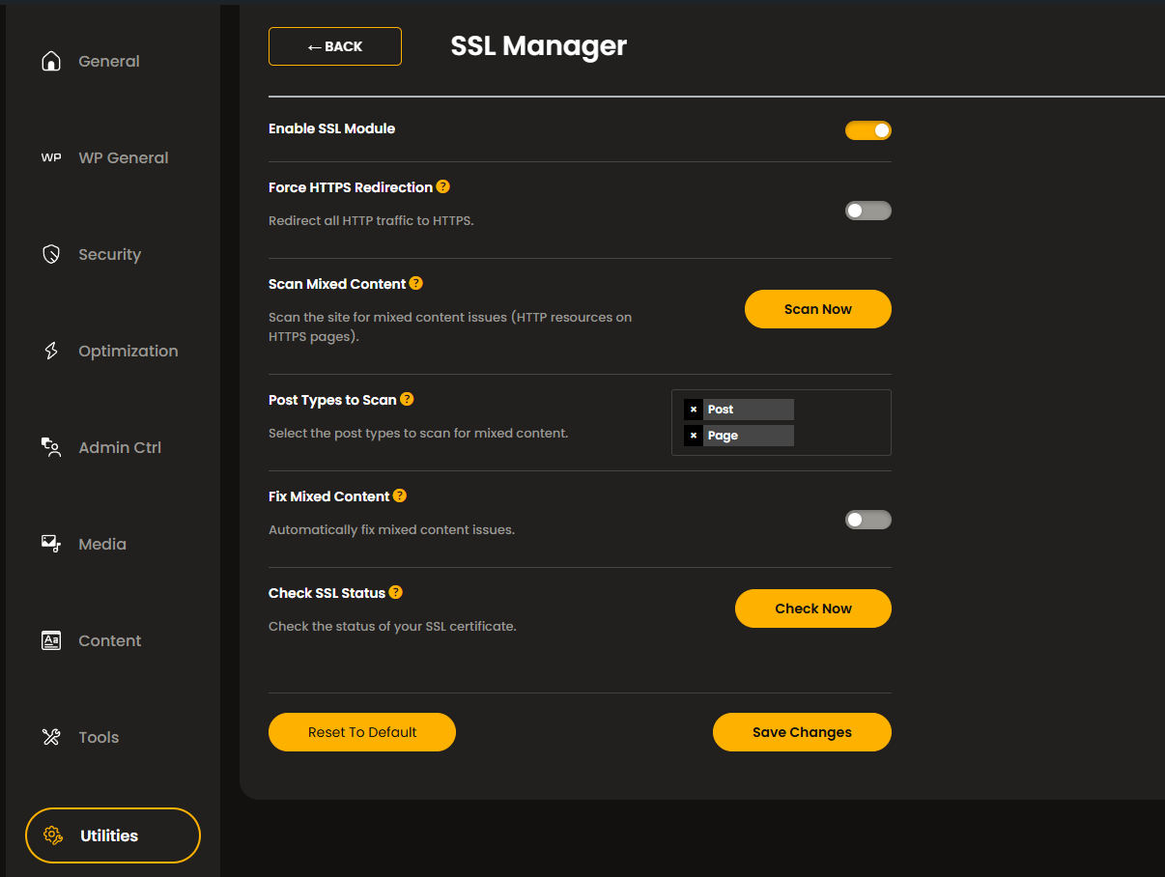Image resolution: width=1165 pixels, height=877 pixels.
Task: Select the Optimization lightning bolt icon
Action: (50, 350)
